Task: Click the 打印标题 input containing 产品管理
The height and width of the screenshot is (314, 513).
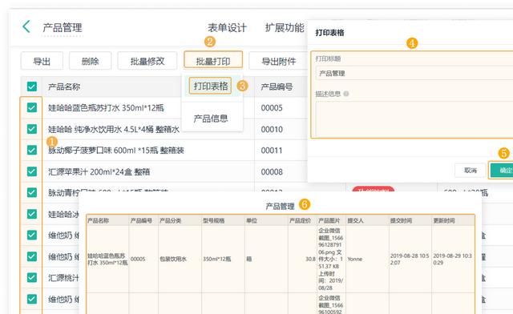Action: pyautogui.click(x=414, y=73)
